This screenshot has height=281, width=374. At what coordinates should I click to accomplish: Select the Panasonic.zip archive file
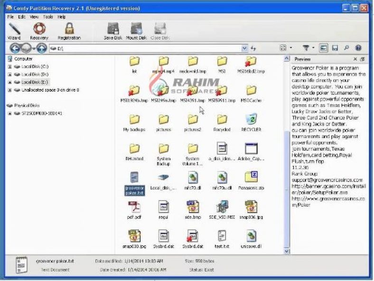[251, 181]
